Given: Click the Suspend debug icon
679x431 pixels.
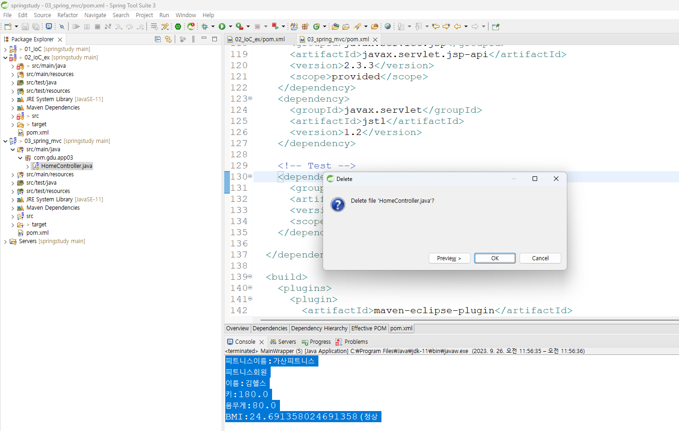Looking at the screenshot, I should point(87,26).
